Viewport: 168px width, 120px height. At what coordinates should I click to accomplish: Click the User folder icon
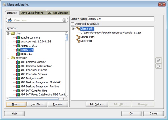click(x=13, y=33)
